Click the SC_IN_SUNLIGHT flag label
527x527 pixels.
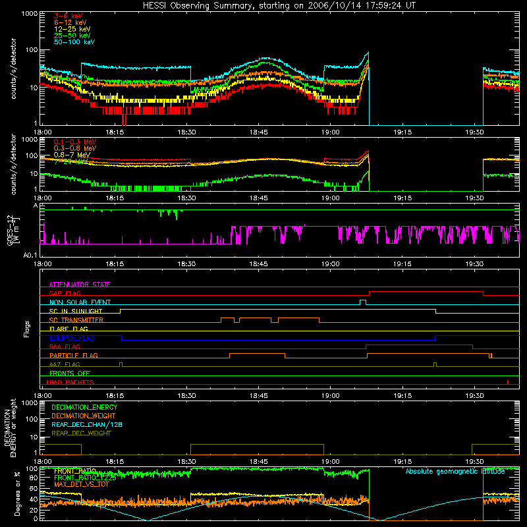(76, 311)
